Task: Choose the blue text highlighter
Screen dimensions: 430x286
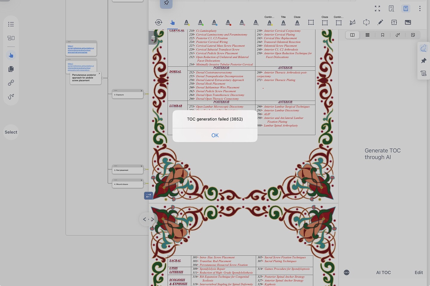Action: [x=214, y=22]
